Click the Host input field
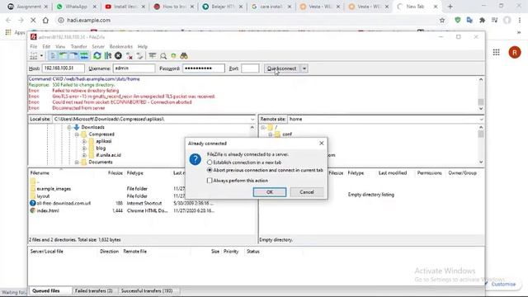The width and height of the screenshot is (528, 297). (x=63, y=68)
